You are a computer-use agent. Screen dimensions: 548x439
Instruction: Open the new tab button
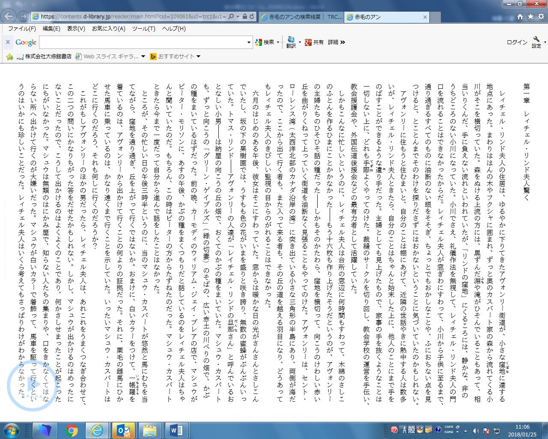(x=435, y=17)
